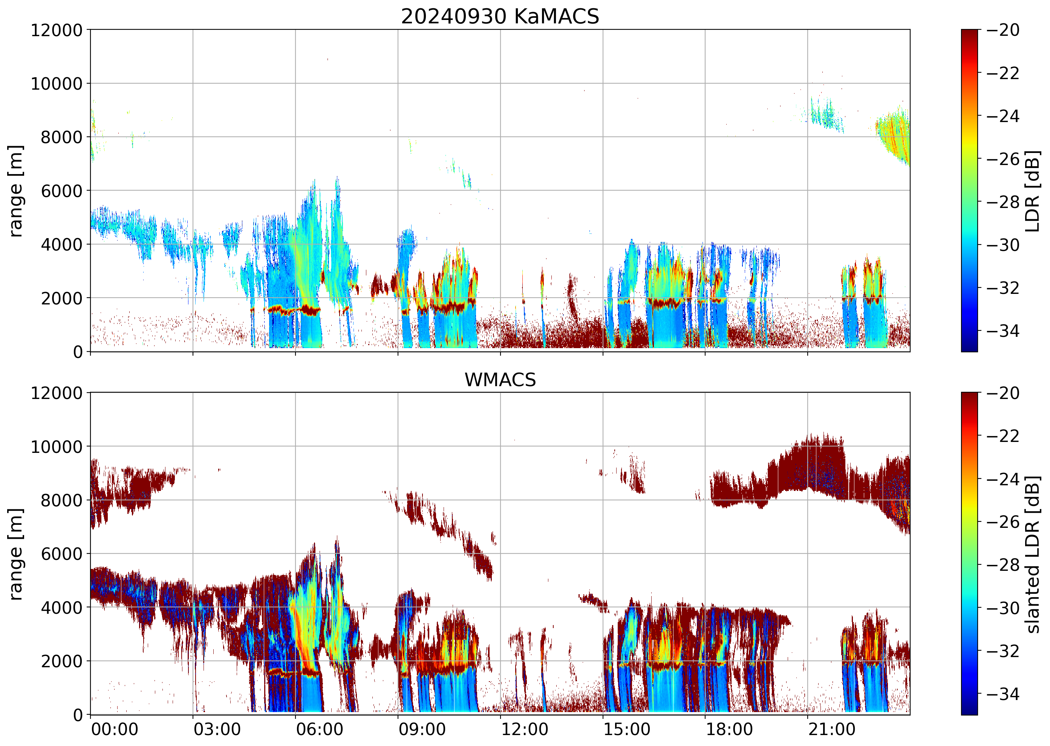This screenshot has width=1050, height=746.
Task: Click the 09:00 time axis label
Action: [422, 729]
